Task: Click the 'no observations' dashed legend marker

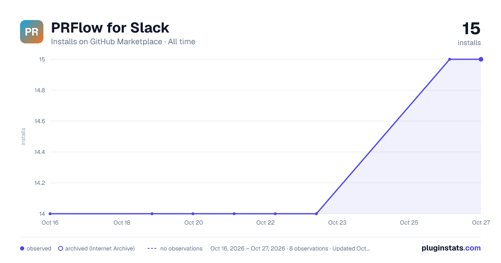Action: 152,248
